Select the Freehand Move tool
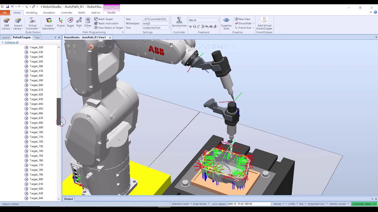 [x=190, y=27]
